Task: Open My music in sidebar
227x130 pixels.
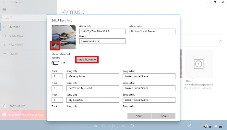Action: point(24,27)
